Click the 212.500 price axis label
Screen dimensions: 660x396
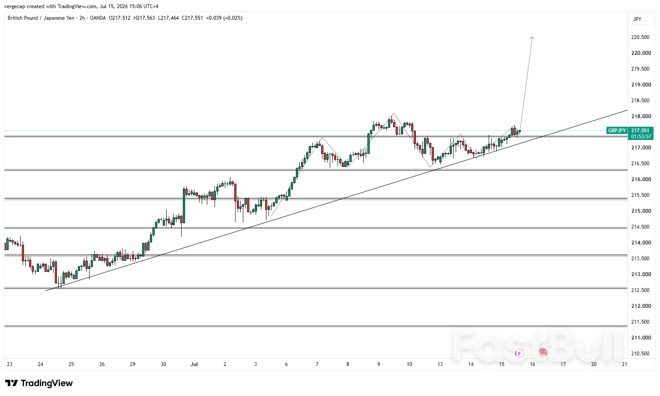click(640, 290)
